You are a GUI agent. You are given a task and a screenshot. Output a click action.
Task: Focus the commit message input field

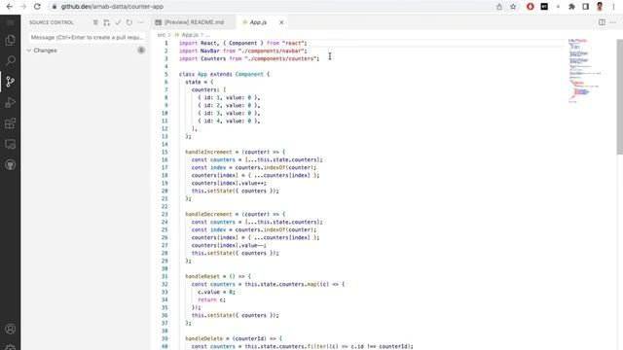pos(87,37)
